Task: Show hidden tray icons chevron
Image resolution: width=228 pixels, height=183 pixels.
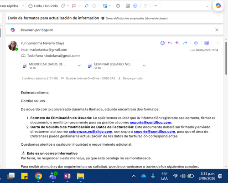Action: coord(134,176)
